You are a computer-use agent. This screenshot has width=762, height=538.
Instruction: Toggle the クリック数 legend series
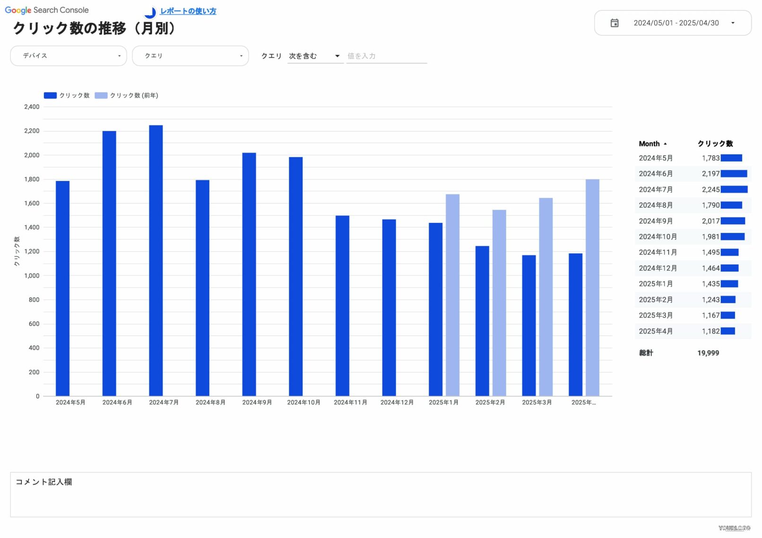click(67, 95)
